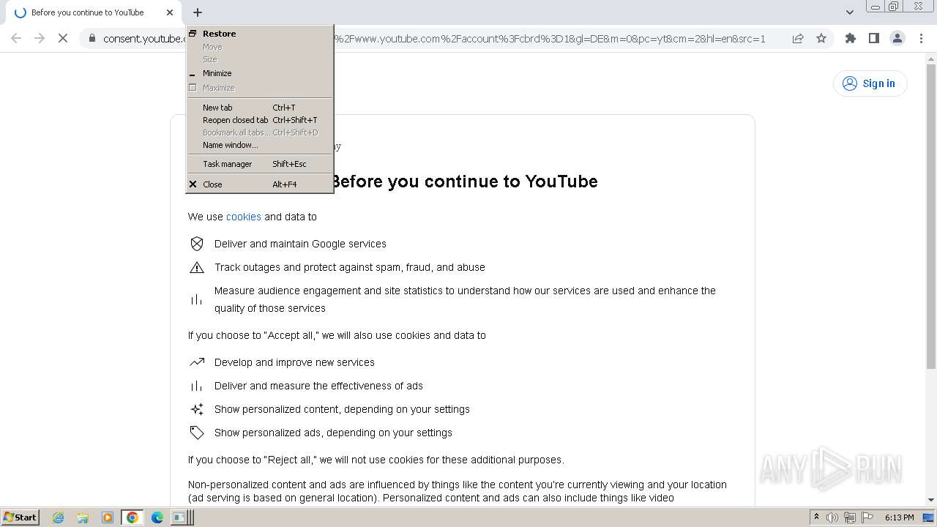Click the clock showing 6:13 PM
Screen dimensions: 937x527
click(x=899, y=517)
